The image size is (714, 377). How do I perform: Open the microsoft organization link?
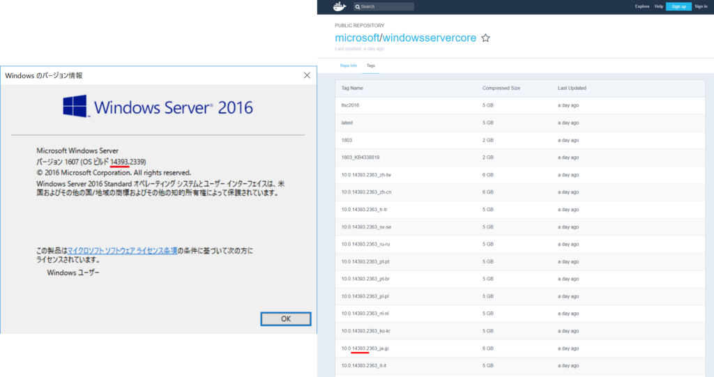pyautogui.click(x=357, y=38)
